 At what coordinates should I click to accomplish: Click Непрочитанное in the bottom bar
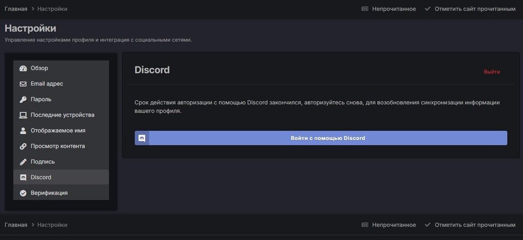pos(394,225)
